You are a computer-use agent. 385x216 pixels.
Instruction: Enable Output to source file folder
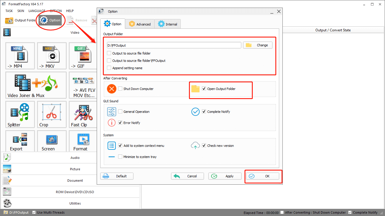click(x=109, y=53)
